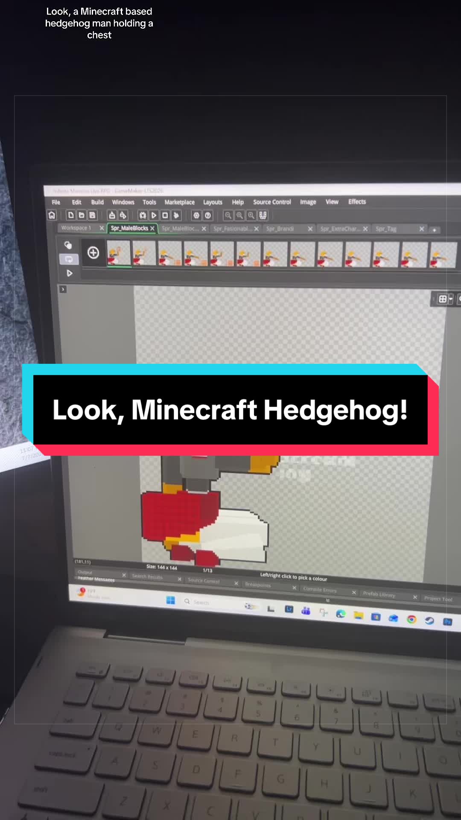The image size is (461, 820).
Task: Save project with floppy disk icon
Action: [92, 215]
